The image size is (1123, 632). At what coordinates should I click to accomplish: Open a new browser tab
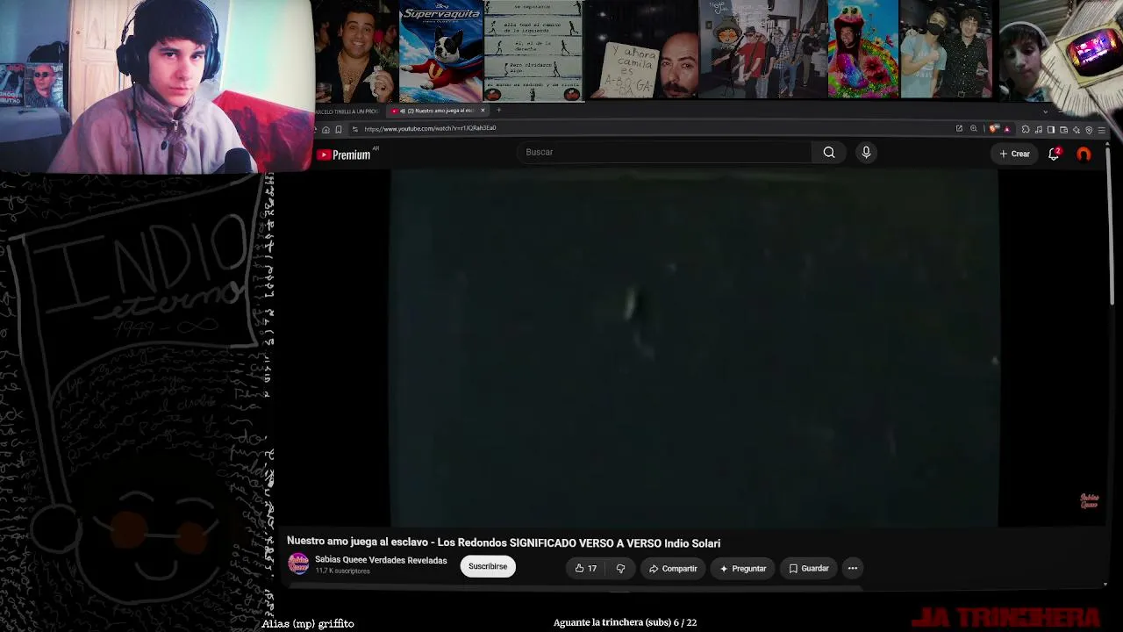tap(498, 111)
